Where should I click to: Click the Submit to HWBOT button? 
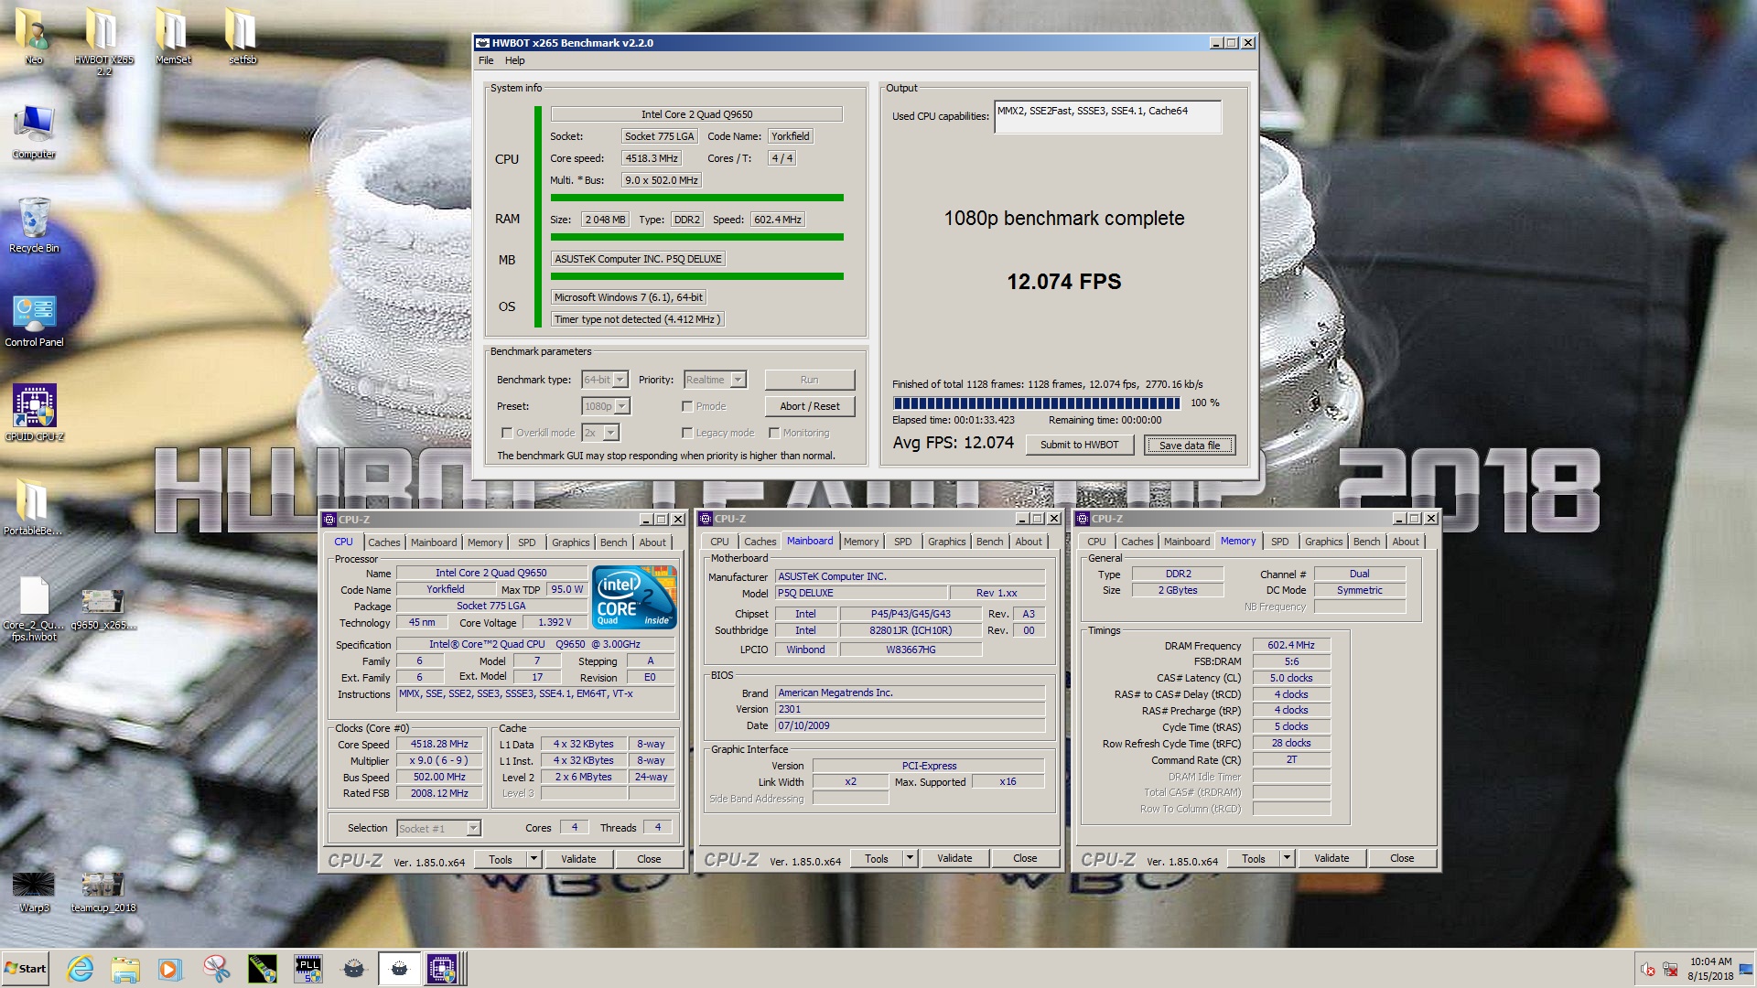coord(1079,445)
